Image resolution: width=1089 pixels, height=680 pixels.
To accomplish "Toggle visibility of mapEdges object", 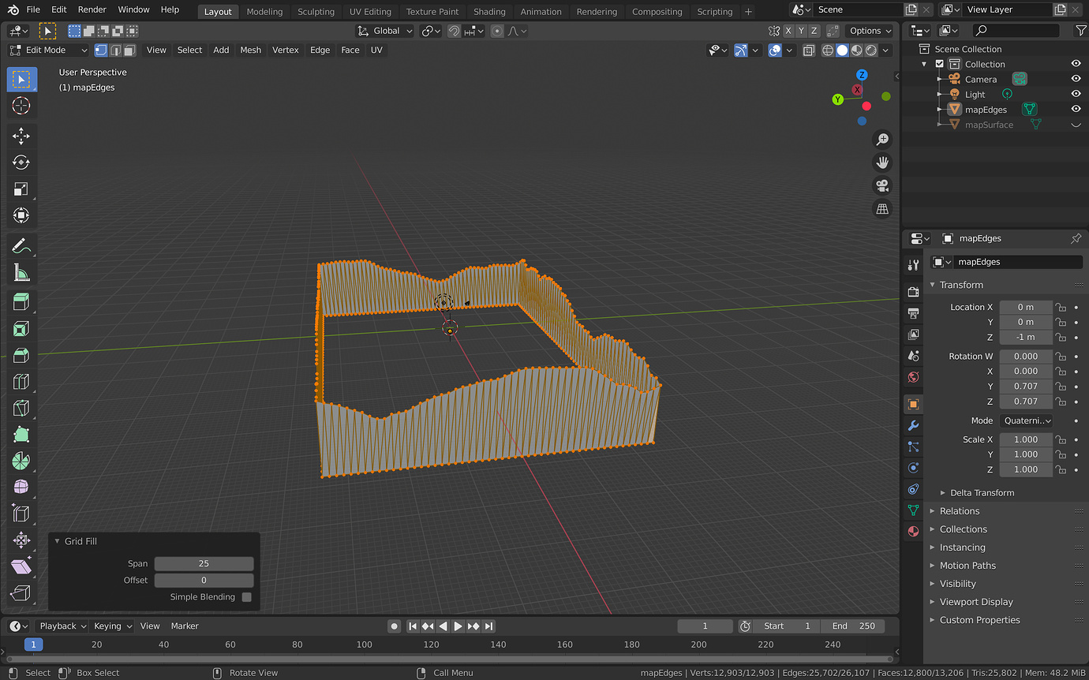I will 1076,110.
